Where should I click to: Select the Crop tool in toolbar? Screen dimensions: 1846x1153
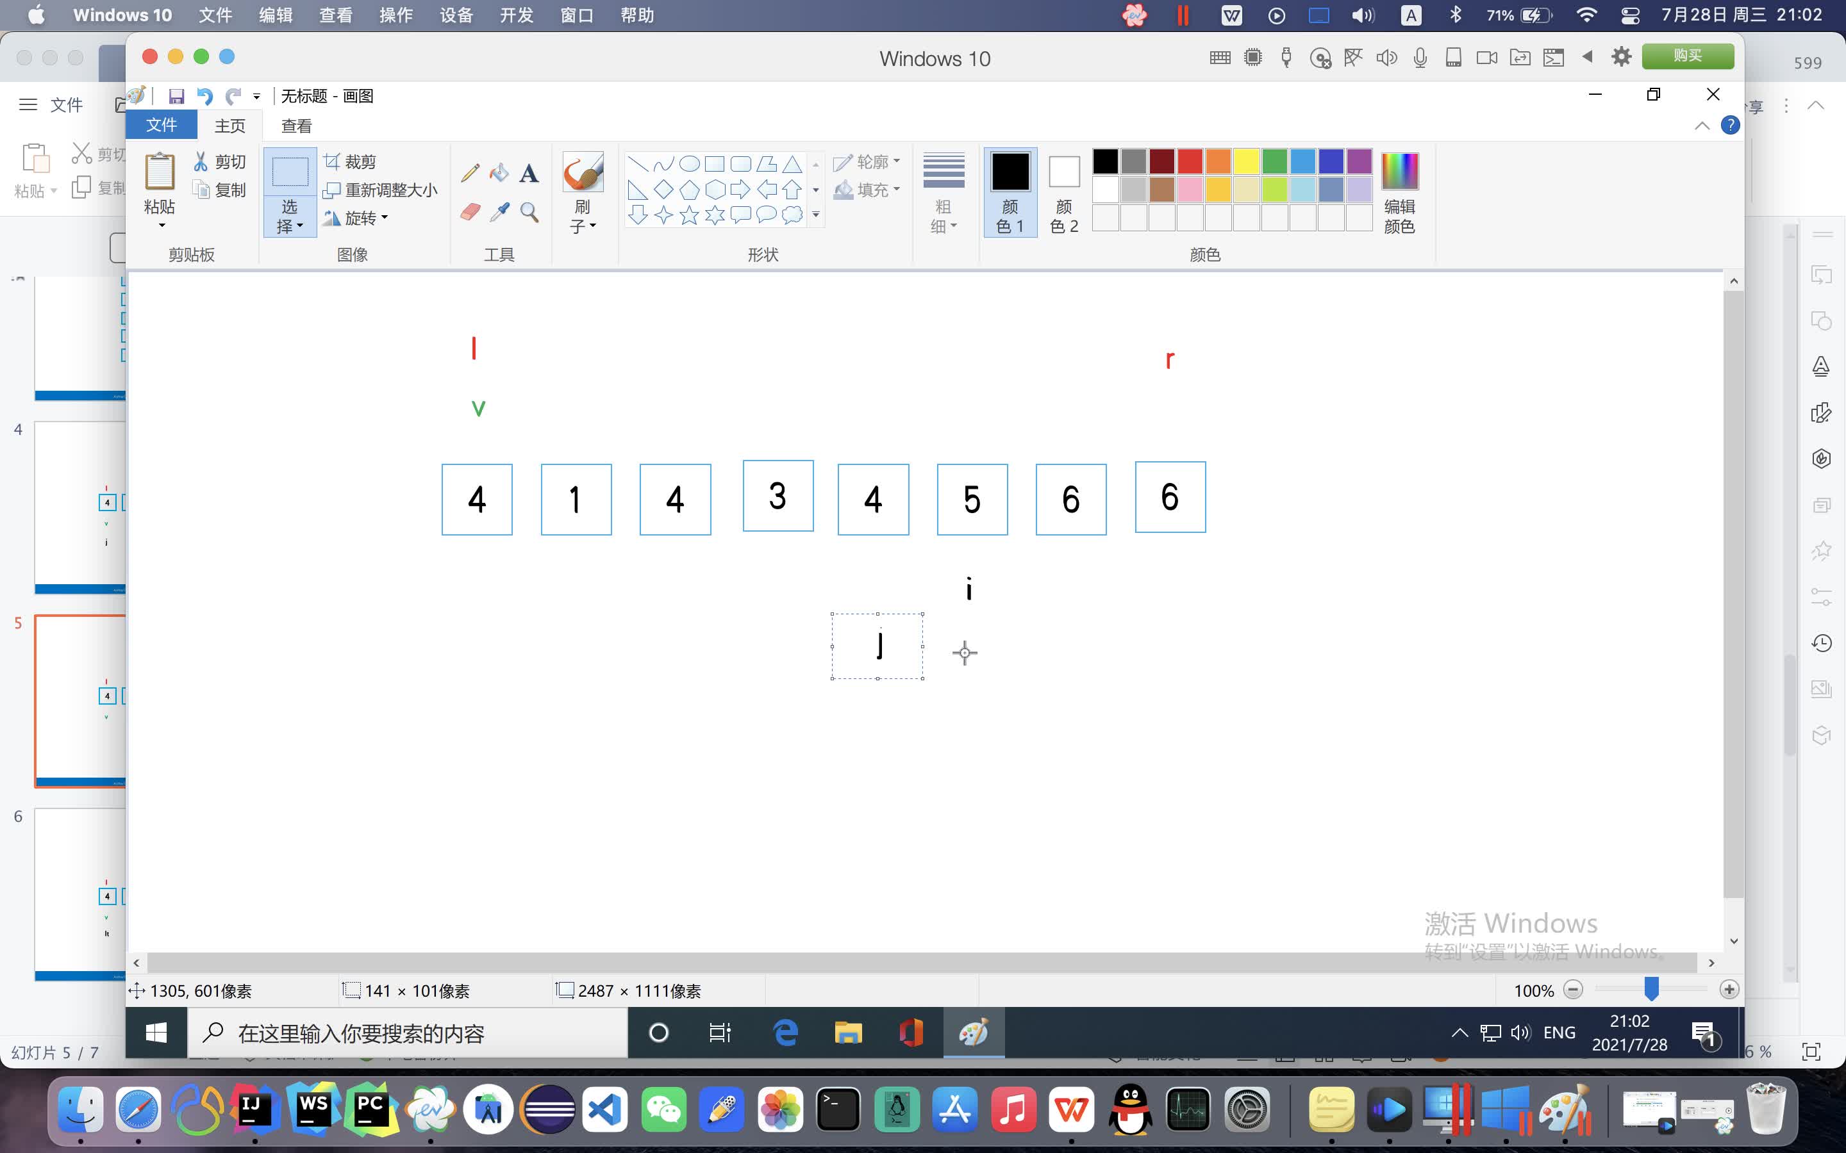click(x=352, y=159)
